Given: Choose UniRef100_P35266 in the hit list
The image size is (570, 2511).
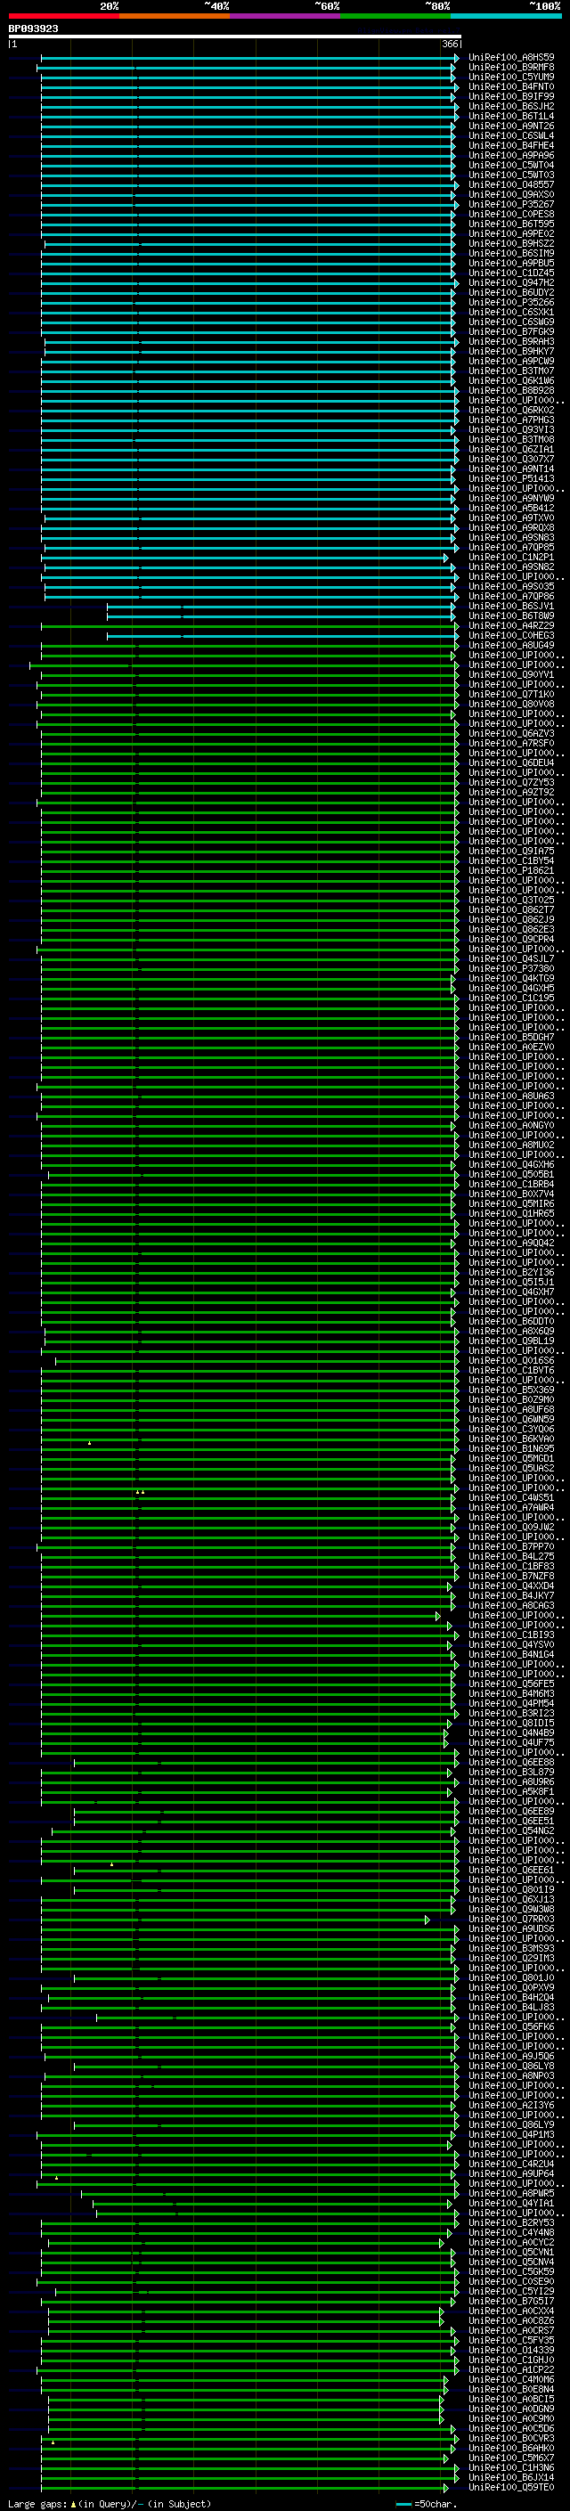Looking at the screenshot, I should (511, 302).
